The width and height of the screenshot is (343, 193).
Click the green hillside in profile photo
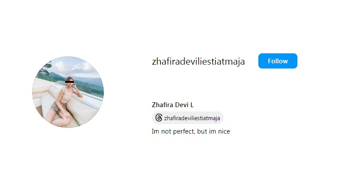92,86
